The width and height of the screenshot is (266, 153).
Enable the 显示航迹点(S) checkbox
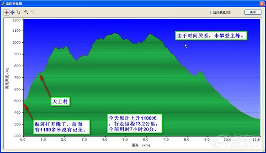pyautogui.click(x=212, y=13)
